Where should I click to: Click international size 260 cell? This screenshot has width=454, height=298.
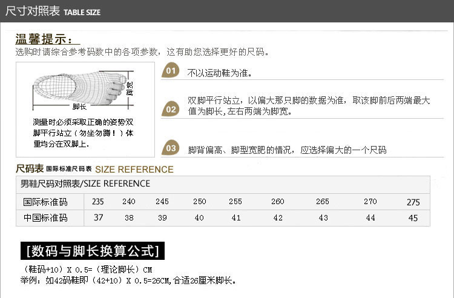[x=278, y=202]
